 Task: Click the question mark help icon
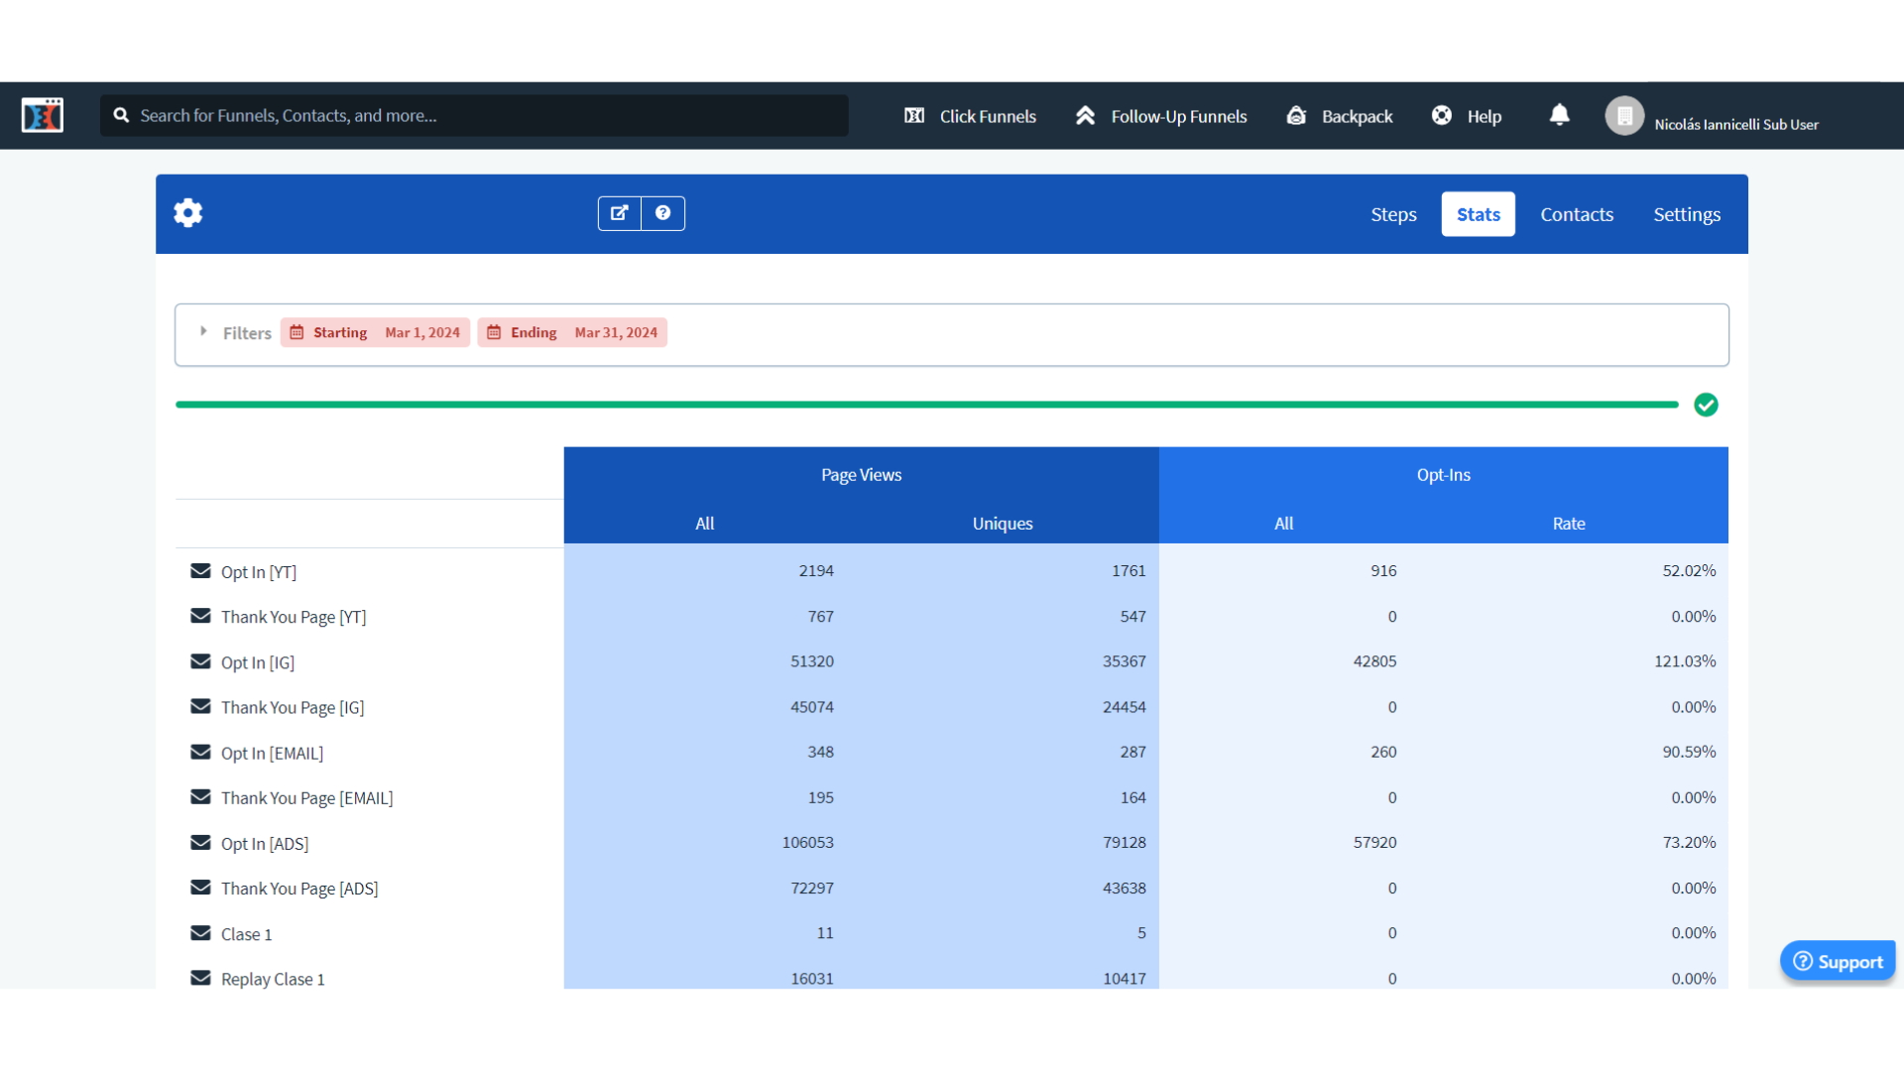click(663, 213)
